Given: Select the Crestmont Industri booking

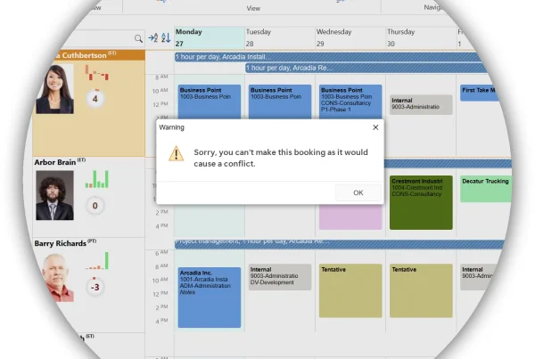Looking at the screenshot, I should 421,202.
